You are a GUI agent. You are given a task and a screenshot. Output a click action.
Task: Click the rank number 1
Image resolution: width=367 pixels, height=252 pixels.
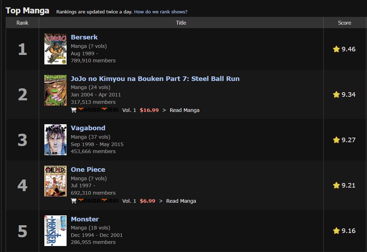(23, 49)
